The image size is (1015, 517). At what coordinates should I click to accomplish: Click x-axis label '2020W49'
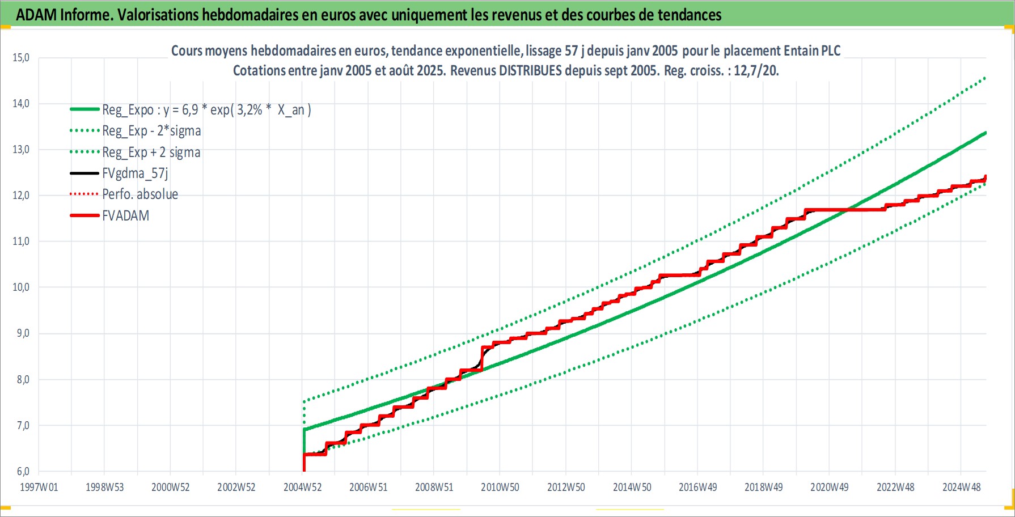829,487
